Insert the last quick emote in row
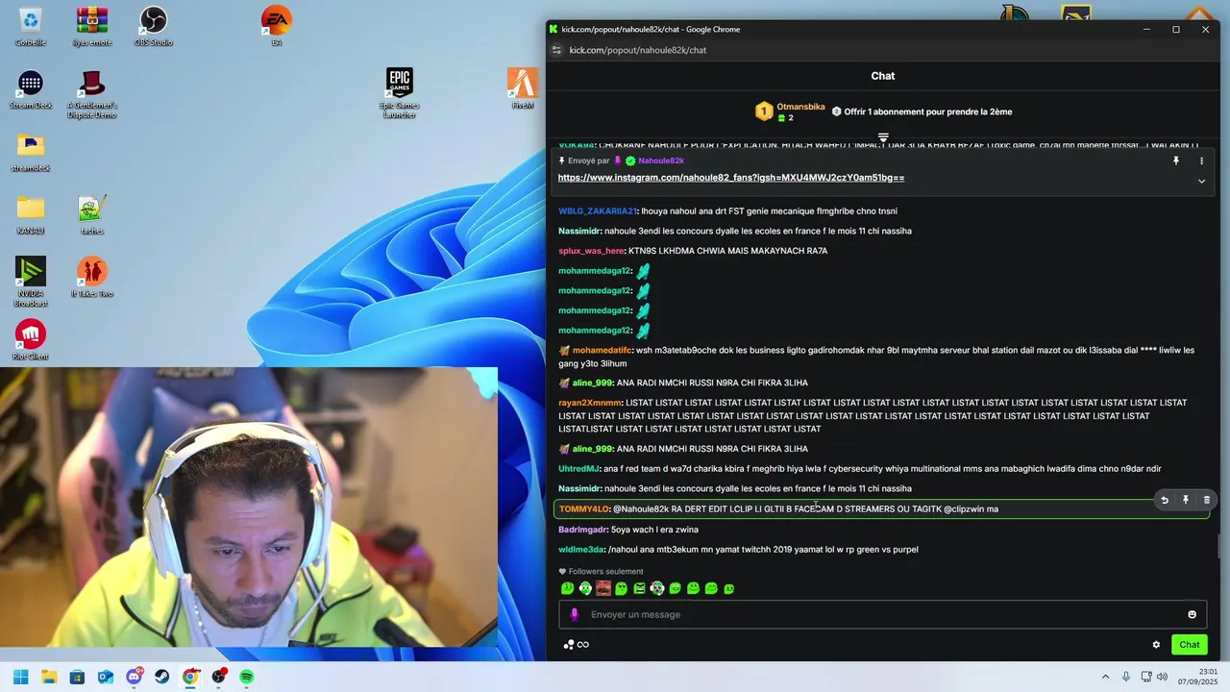This screenshot has width=1230, height=692. click(x=729, y=588)
